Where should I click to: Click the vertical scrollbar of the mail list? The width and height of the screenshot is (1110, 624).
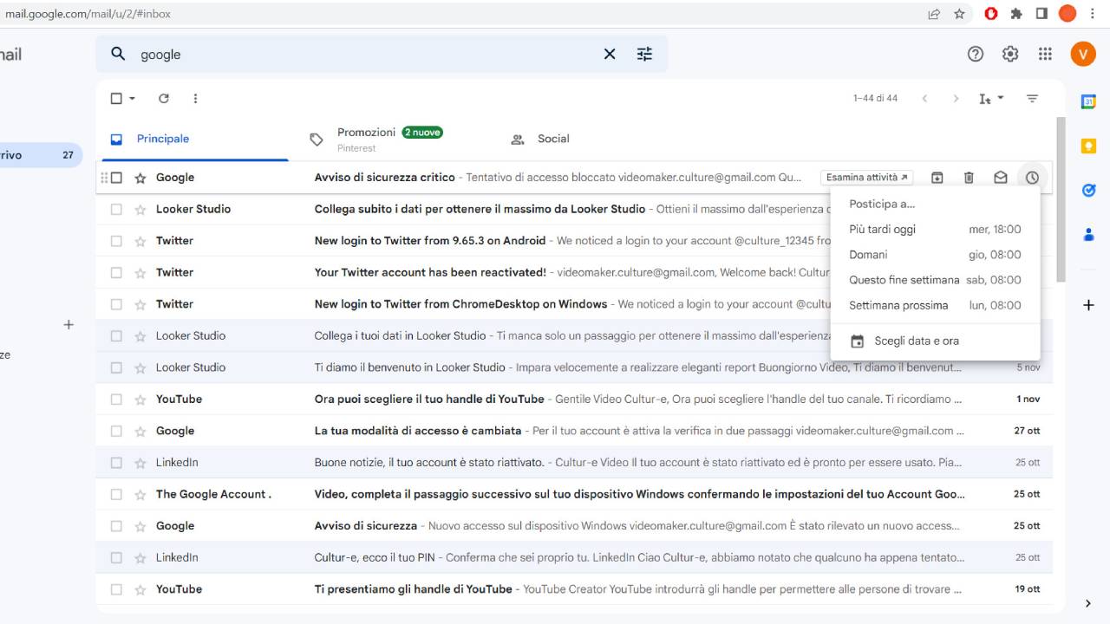click(1061, 199)
